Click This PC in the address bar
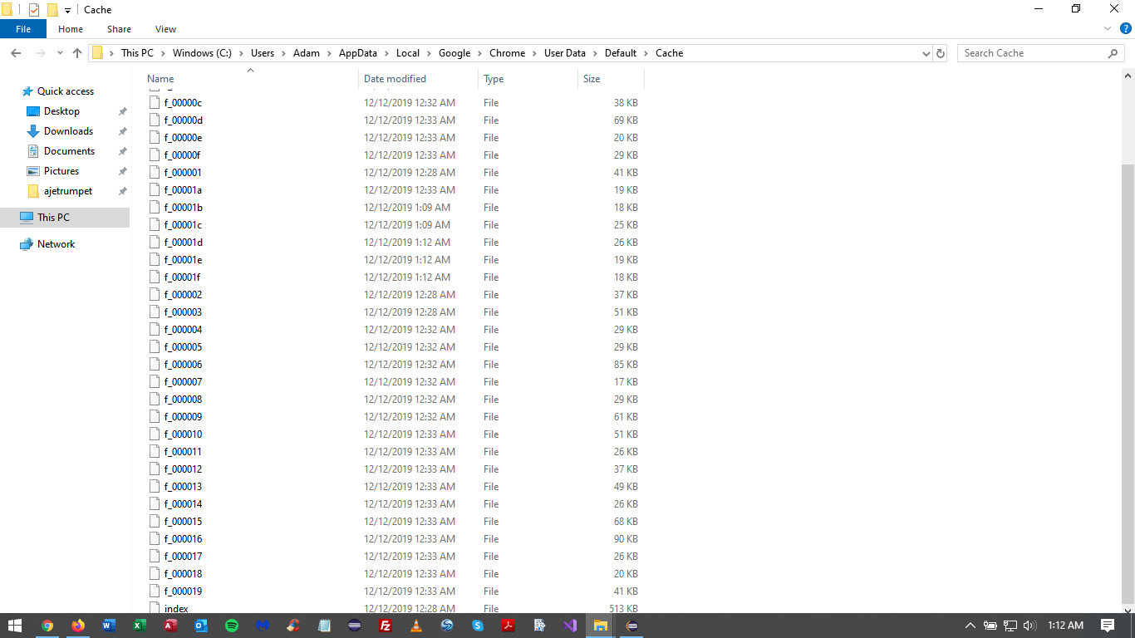This screenshot has height=638, width=1135. 137,53
